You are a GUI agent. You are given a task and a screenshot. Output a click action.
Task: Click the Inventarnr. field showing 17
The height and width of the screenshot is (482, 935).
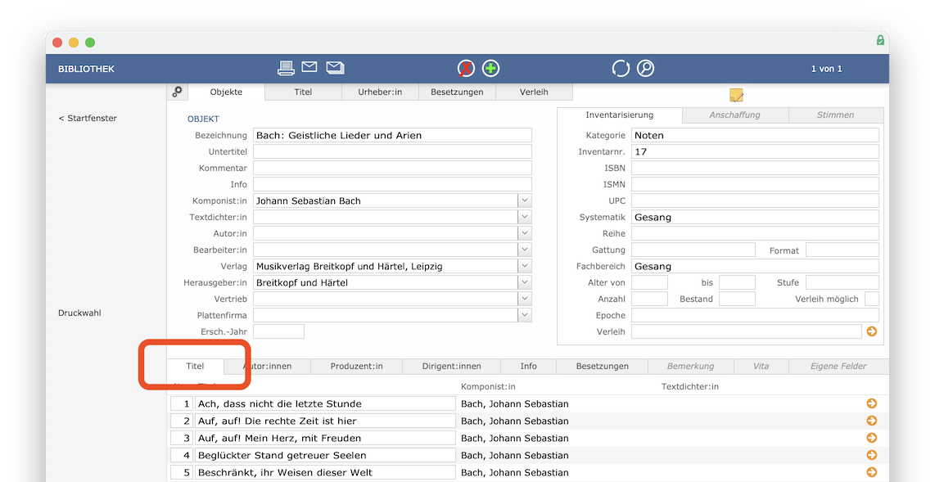click(x=755, y=151)
